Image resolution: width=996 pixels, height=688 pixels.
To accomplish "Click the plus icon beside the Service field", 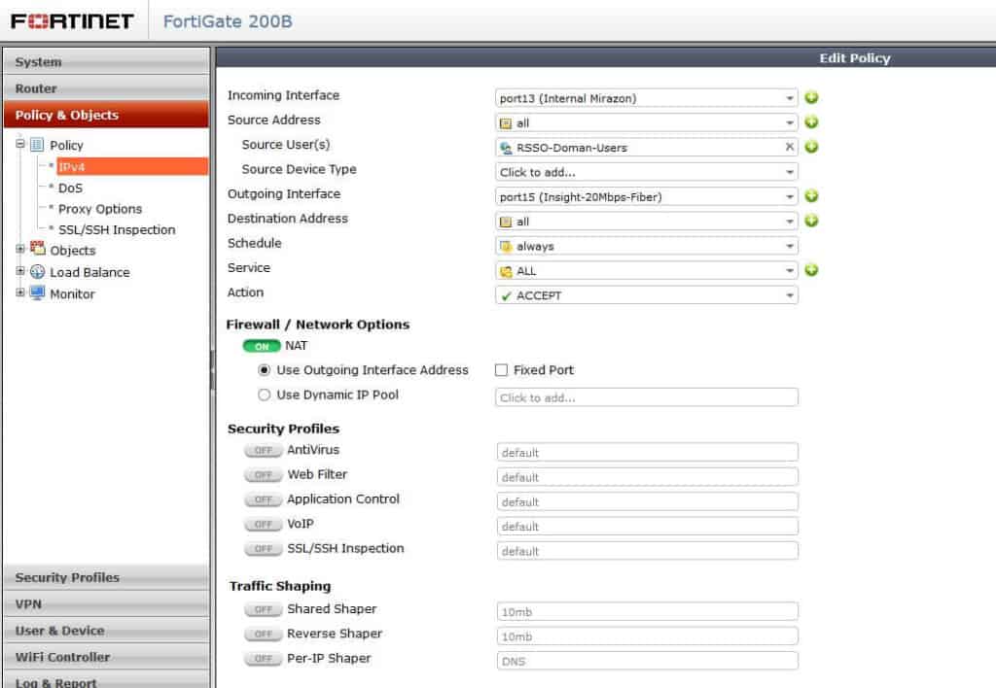I will [x=812, y=271].
